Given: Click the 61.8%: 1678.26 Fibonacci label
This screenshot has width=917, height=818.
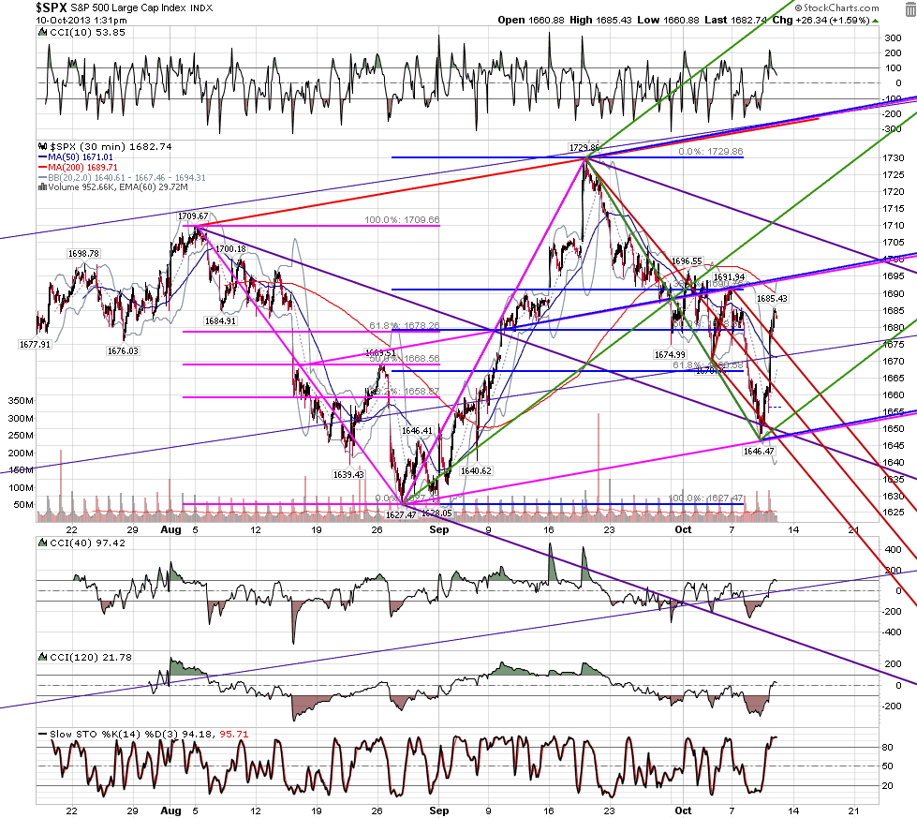Looking at the screenshot, I should (404, 326).
